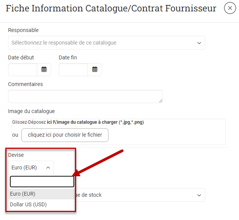Click the Glissez-Déposez image drop zone text
The image size is (239, 220).
click(x=78, y=123)
